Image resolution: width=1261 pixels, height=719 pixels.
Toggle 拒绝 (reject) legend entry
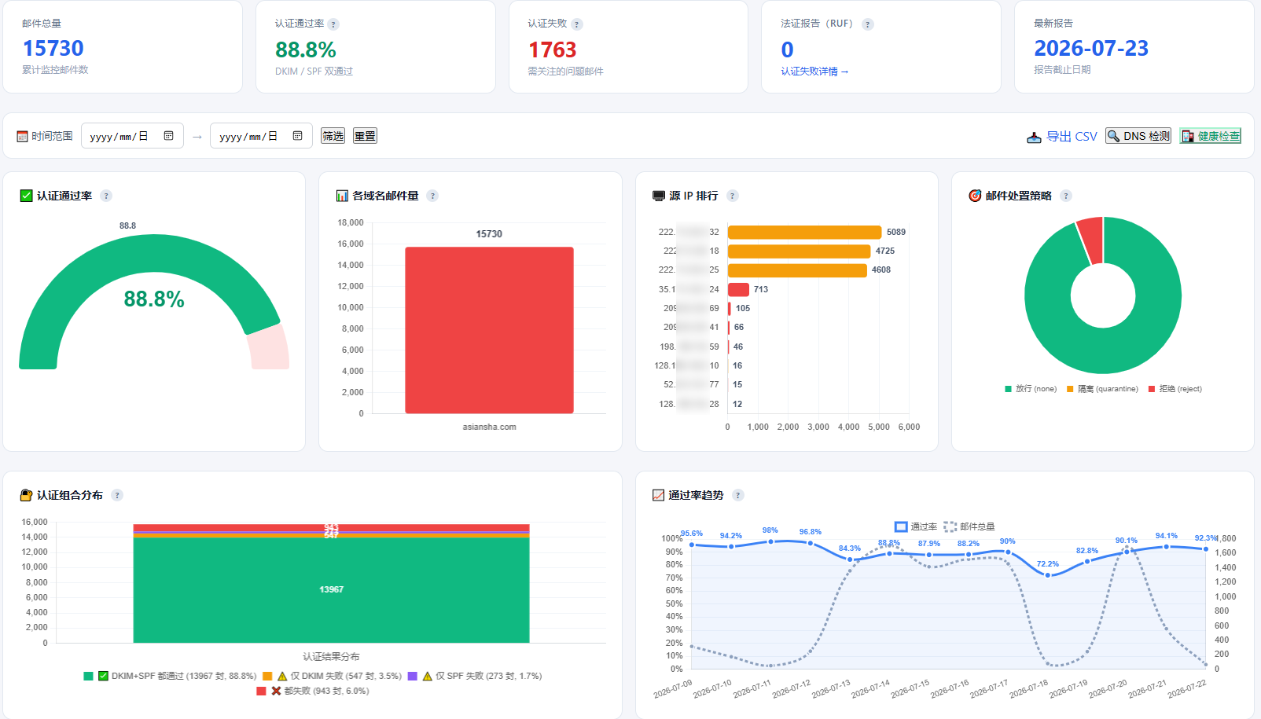click(x=1175, y=389)
